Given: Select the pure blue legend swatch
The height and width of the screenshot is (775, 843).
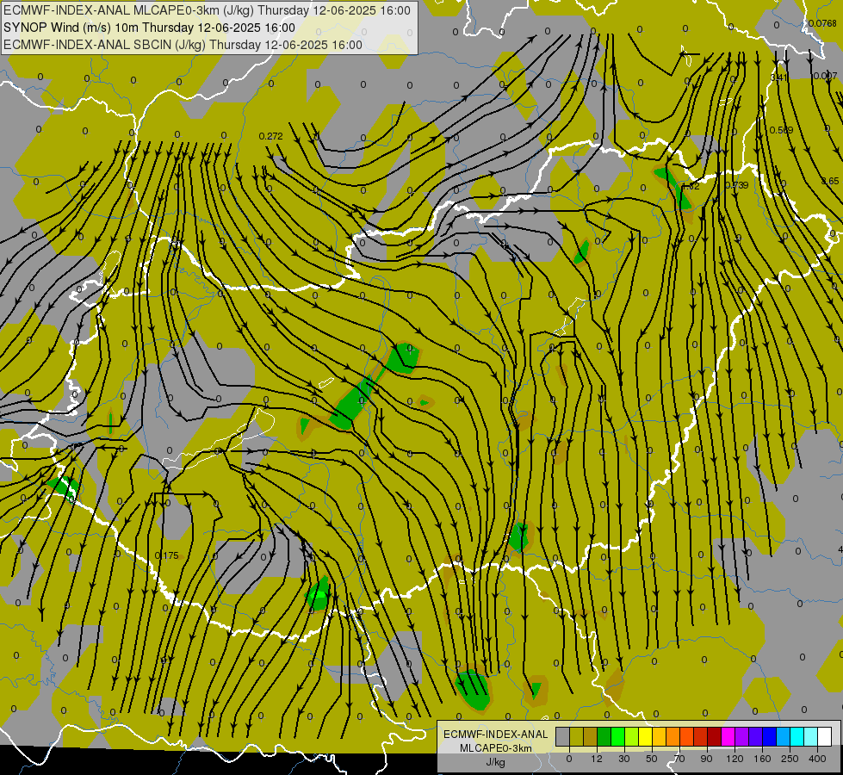Looking at the screenshot, I should 770,736.
